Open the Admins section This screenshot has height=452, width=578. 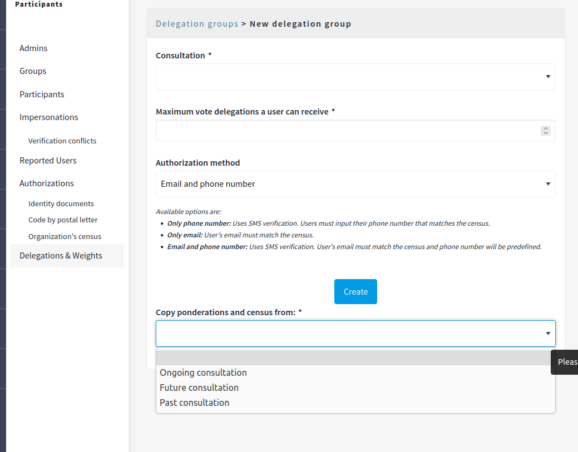pyautogui.click(x=33, y=48)
